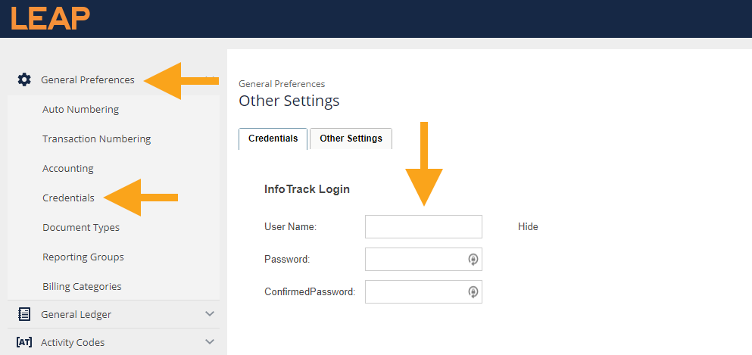
Task: Select the Credentials sidebar item
Action: click(x=68, y=198)
